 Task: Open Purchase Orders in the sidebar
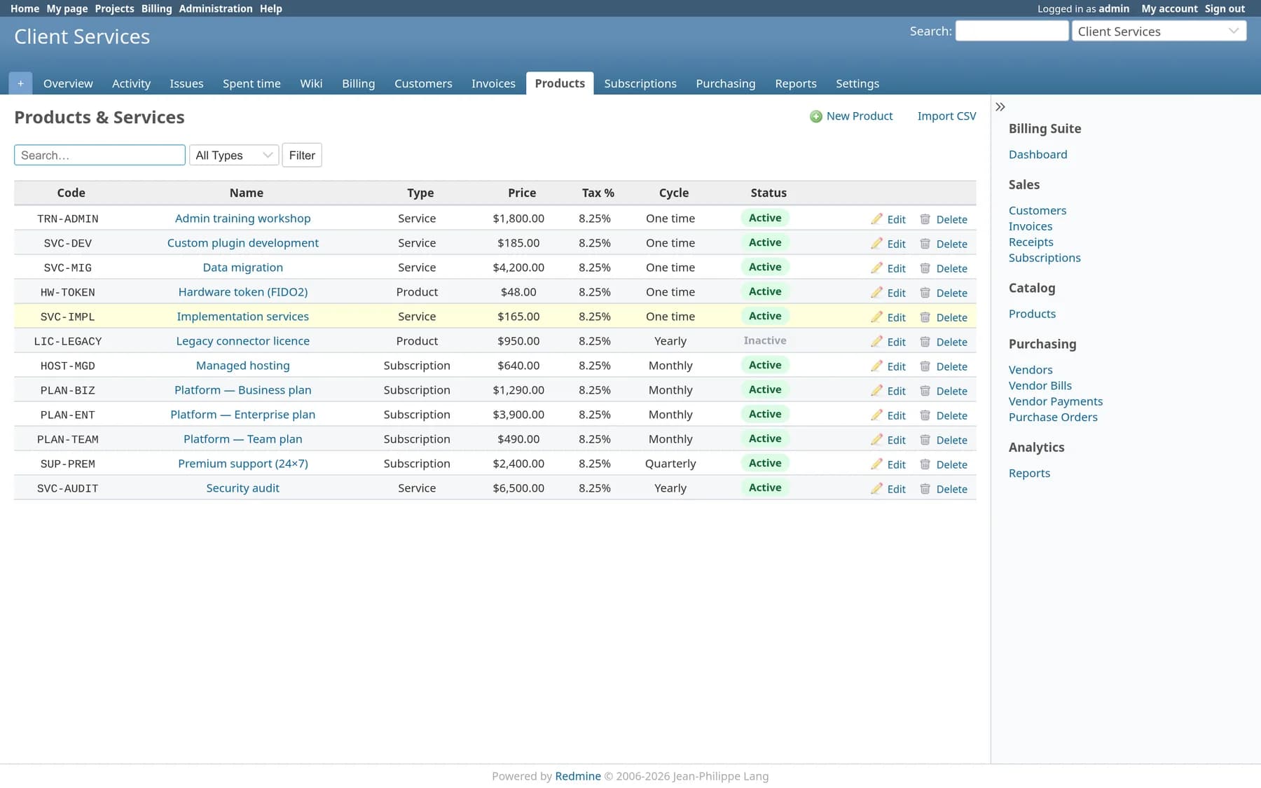(1053, 417)
